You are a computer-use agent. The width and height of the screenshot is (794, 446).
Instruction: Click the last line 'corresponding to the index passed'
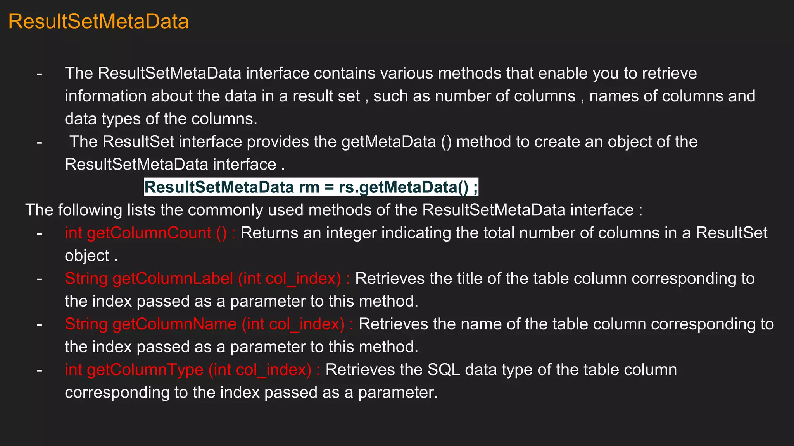(x=251, y=393)
